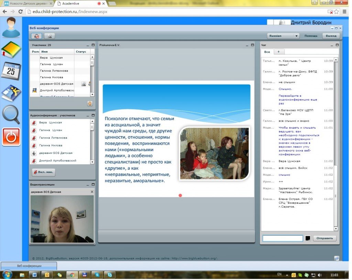The height and width of the screenshot is (280, 352).
Task: Click the volume speaker icon in system tray
Action: (320, 275)
